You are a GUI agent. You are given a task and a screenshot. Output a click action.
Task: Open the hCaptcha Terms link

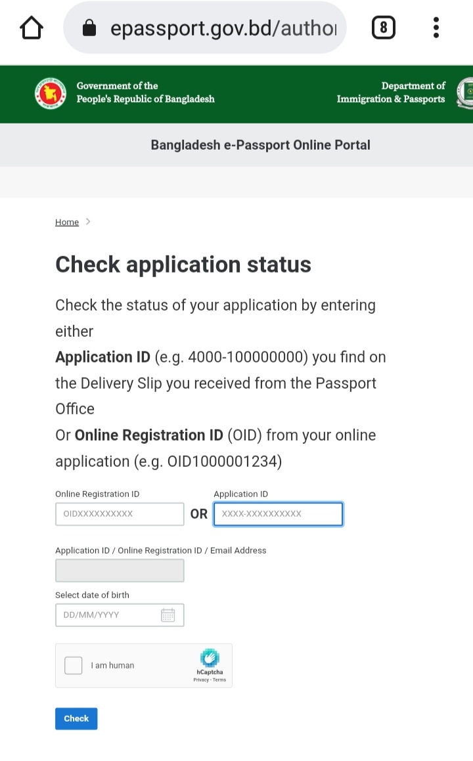(x=219, y=680)
